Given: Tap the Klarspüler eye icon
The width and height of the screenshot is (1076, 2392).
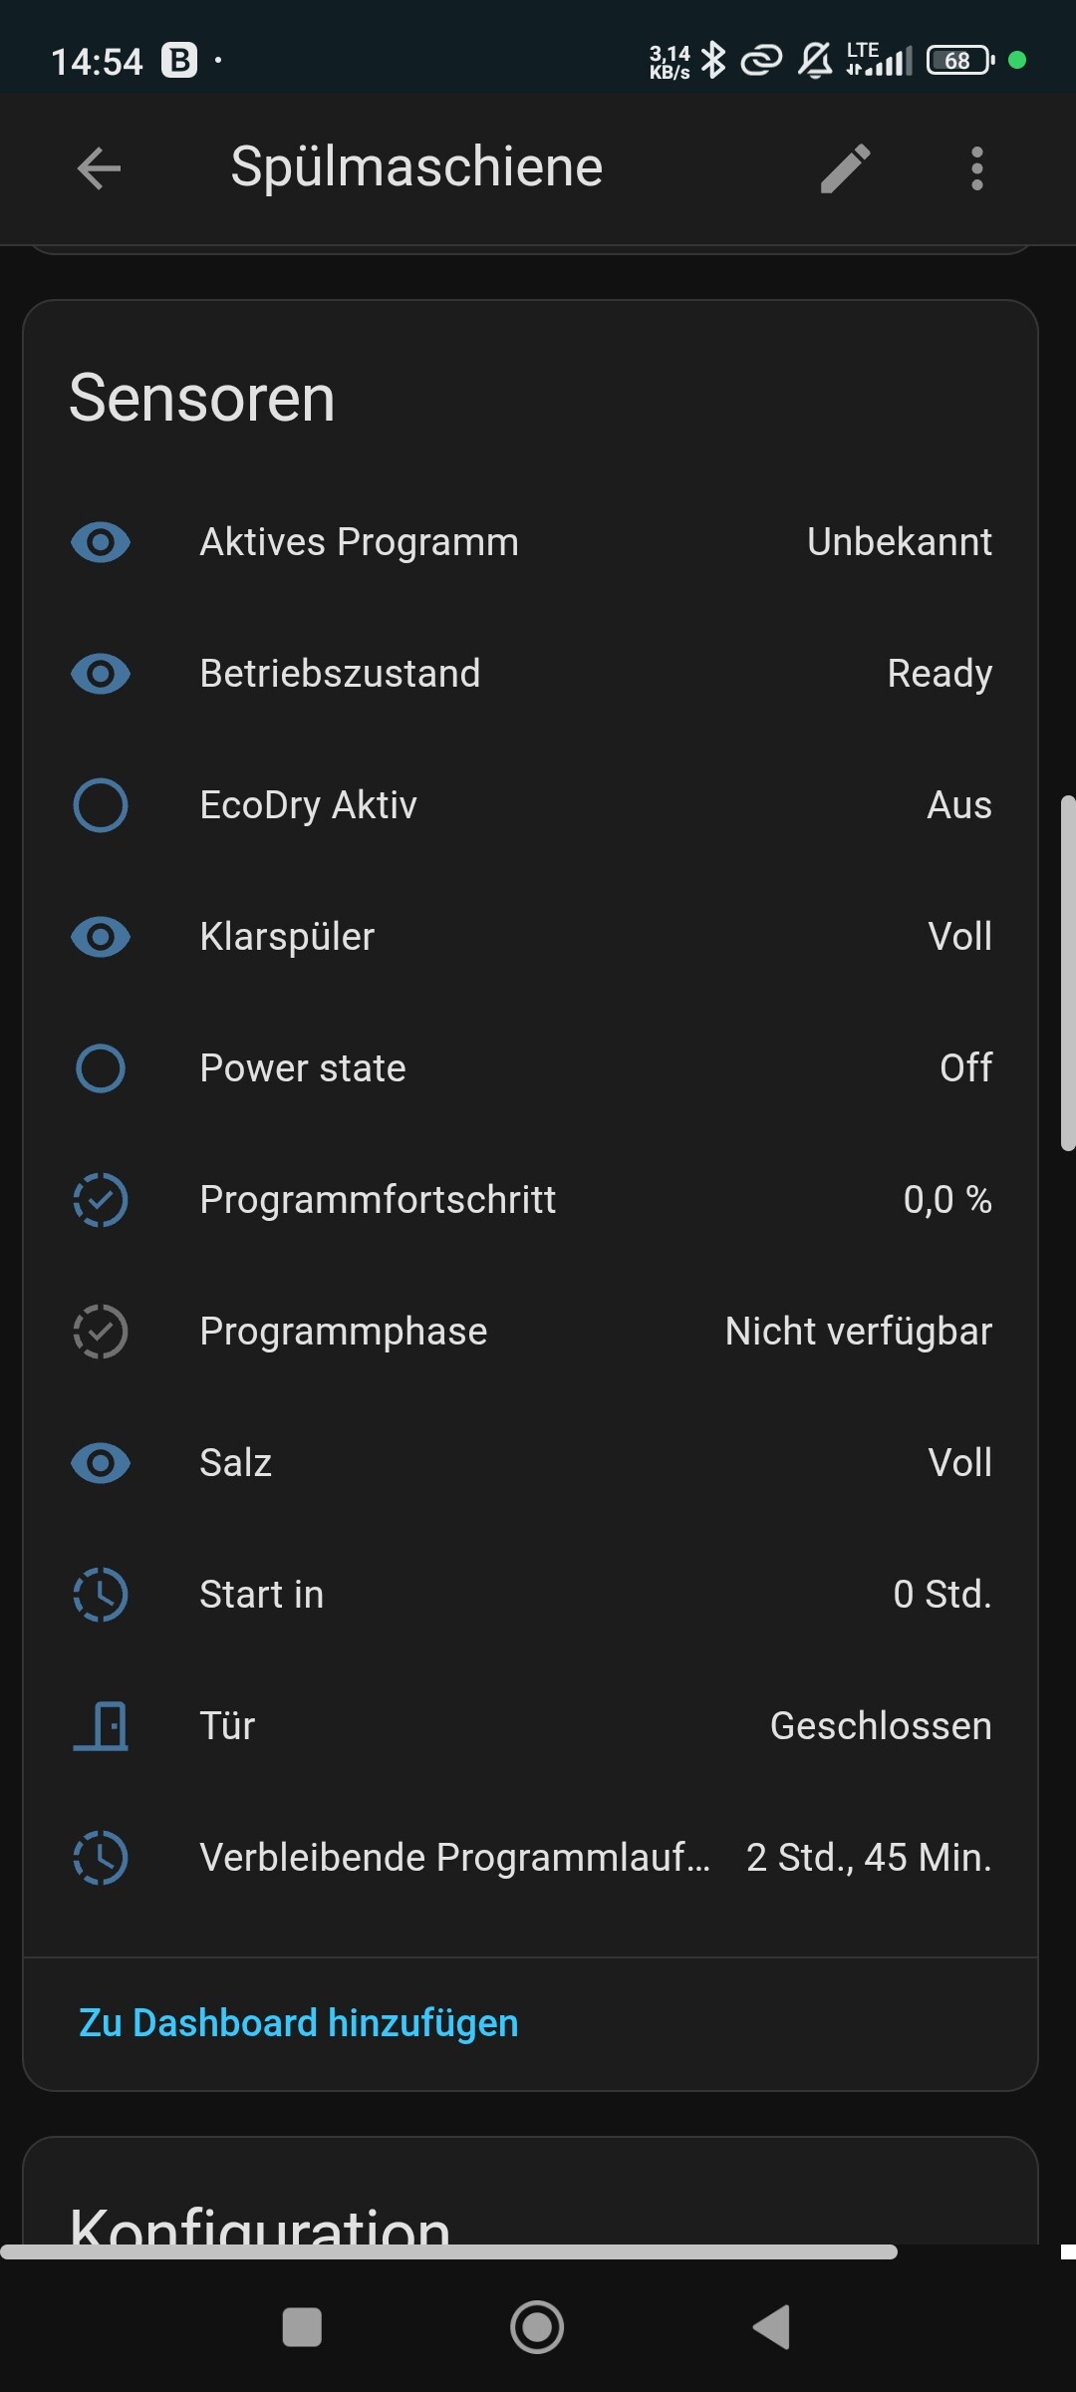Looking at the screenshot, I should 101,937.
